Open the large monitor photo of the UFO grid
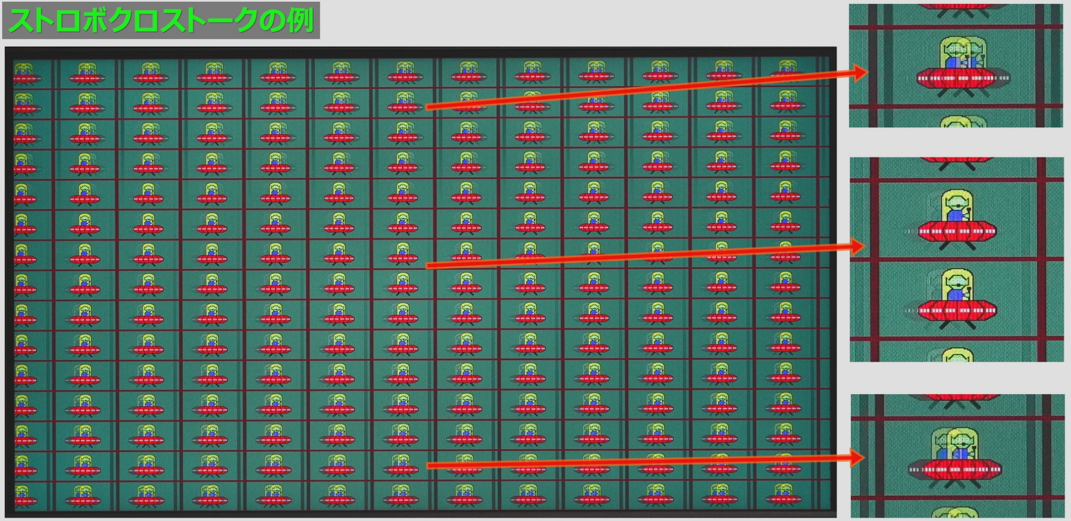The image size is (1071, 521). pos(420,282)
